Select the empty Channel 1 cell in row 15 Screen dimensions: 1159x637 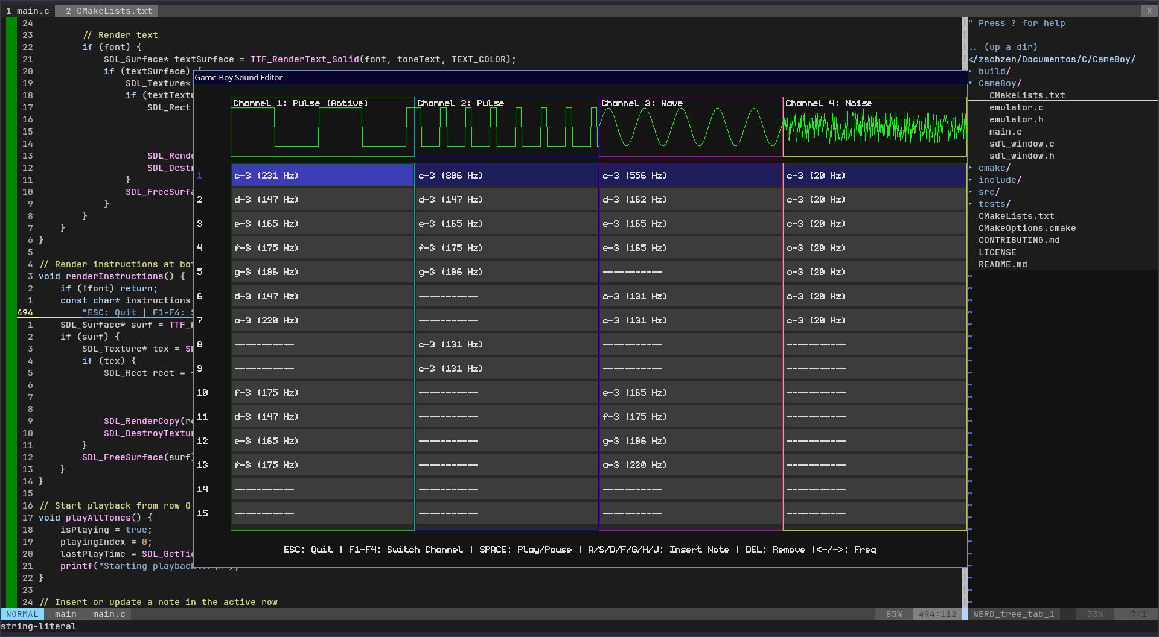[x=322, y=513]
